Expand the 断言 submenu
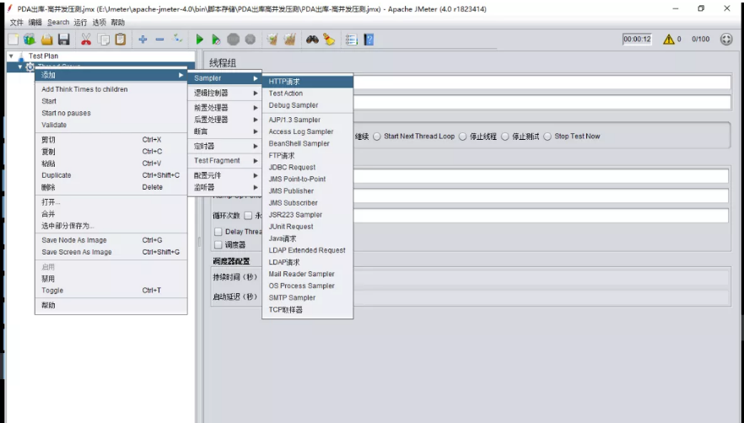 point(225,131)
